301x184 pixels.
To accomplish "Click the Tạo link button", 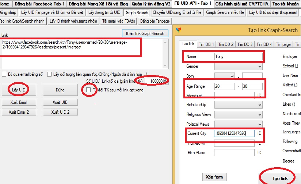I will tap(280, 178).
